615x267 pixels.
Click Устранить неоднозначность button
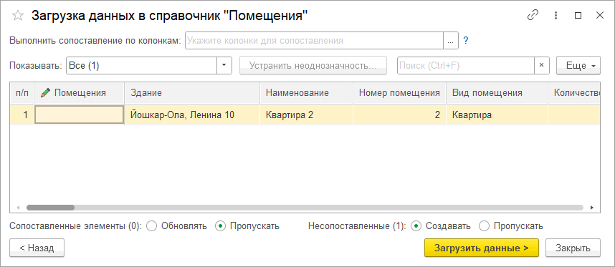pyautogui.click(x=313, y=65)
